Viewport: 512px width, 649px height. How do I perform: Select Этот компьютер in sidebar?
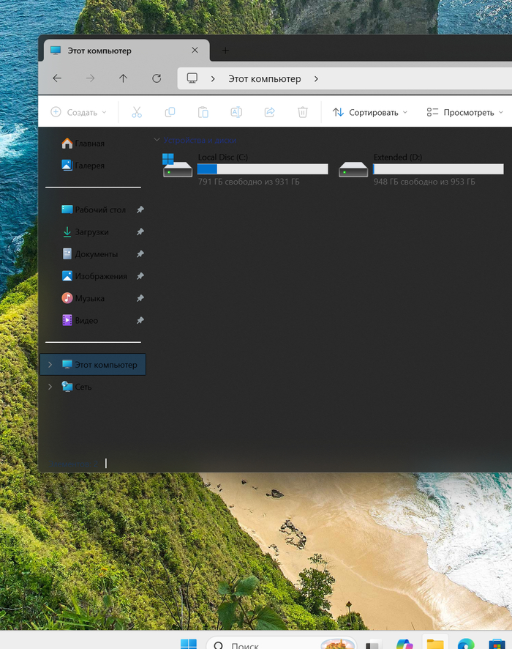coord(93,364)
